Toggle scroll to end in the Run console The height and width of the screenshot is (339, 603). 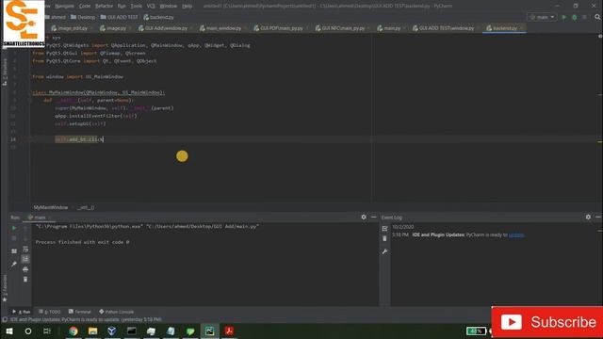pyautogui.click(x=25, y=259)
